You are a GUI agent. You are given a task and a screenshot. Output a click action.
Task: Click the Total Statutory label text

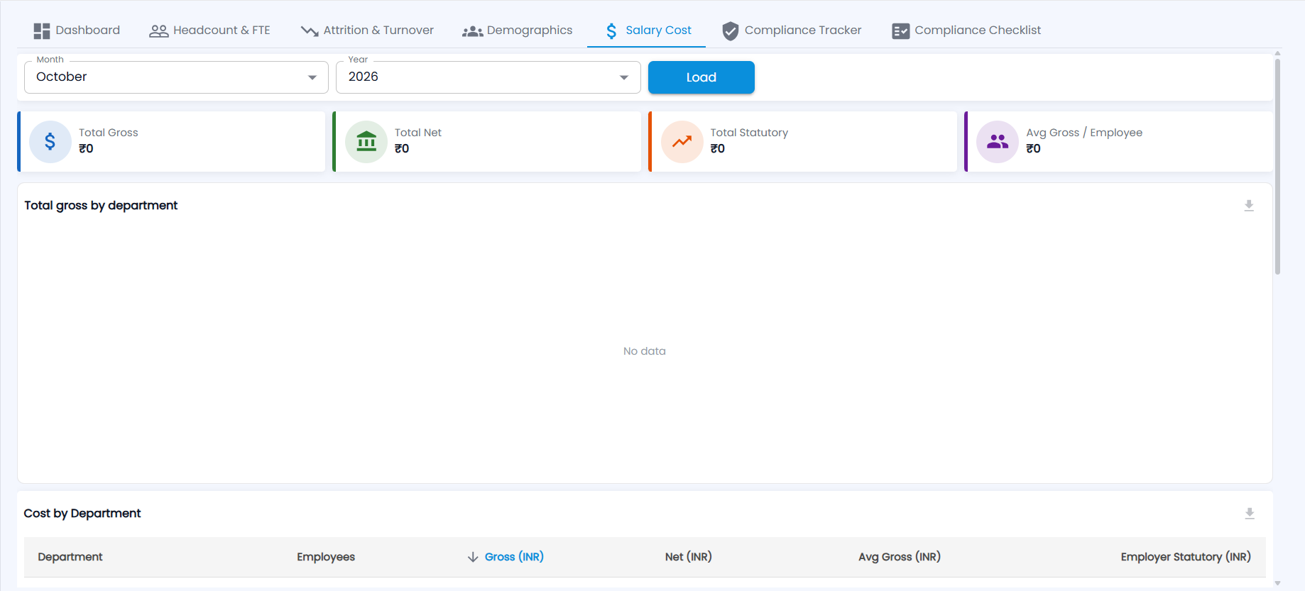tap(749, 133)
